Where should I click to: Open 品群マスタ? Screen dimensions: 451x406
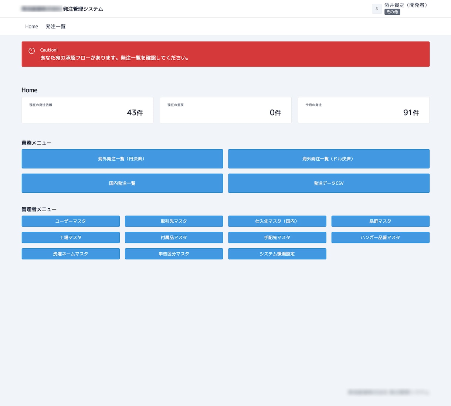(x=380, y=221)
